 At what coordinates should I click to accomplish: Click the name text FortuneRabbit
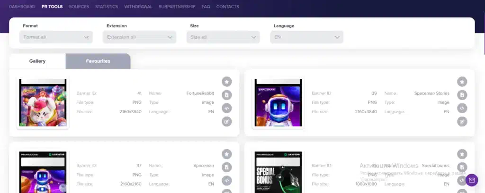pyautogui.click(x=200, y=93)
